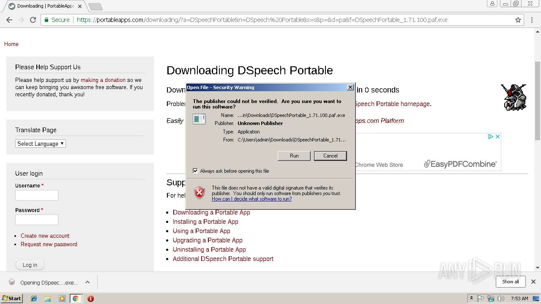This screenshot has width=541, height=304.
Task: Click the Username input field
Action: point(37,195)
